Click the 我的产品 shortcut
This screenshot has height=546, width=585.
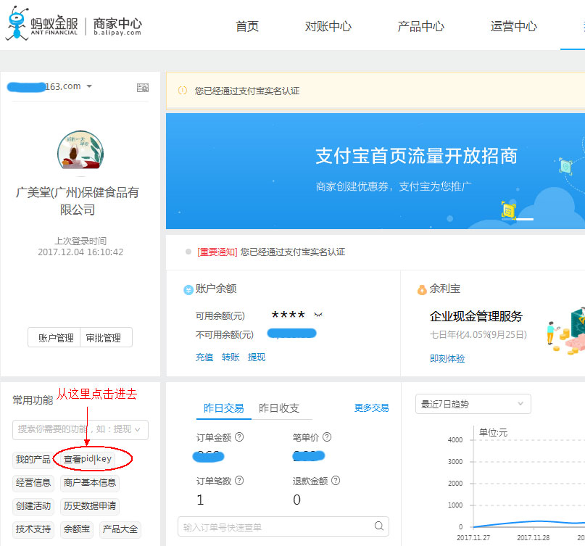pos(33,460)
